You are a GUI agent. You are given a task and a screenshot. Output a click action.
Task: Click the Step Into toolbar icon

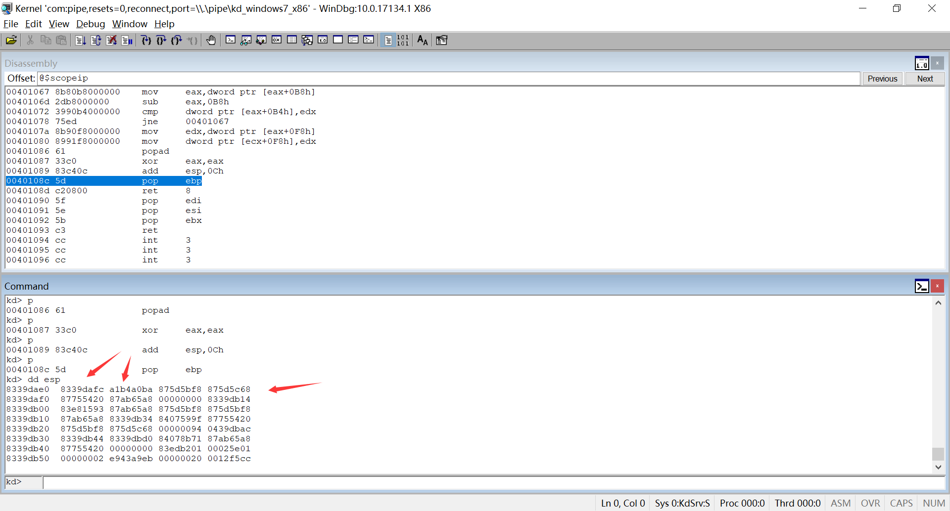(146, 40)
